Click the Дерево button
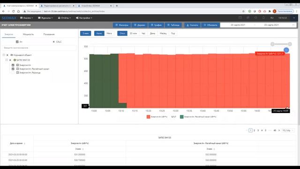 coord(140,25)
